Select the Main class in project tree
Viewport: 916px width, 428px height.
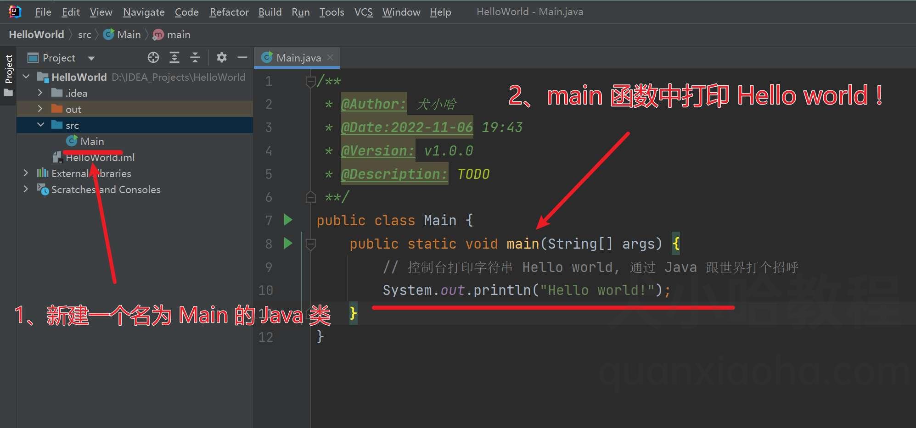tap(135, 141)
